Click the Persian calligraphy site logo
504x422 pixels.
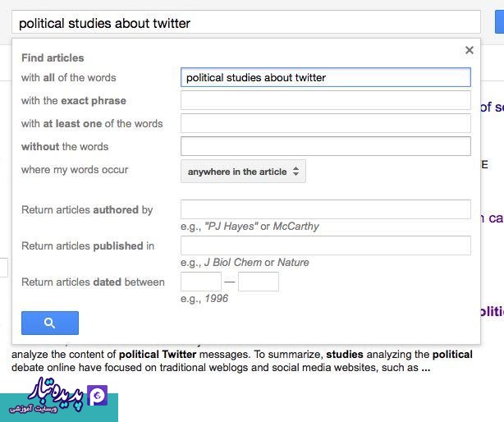[x=55, y=394]
